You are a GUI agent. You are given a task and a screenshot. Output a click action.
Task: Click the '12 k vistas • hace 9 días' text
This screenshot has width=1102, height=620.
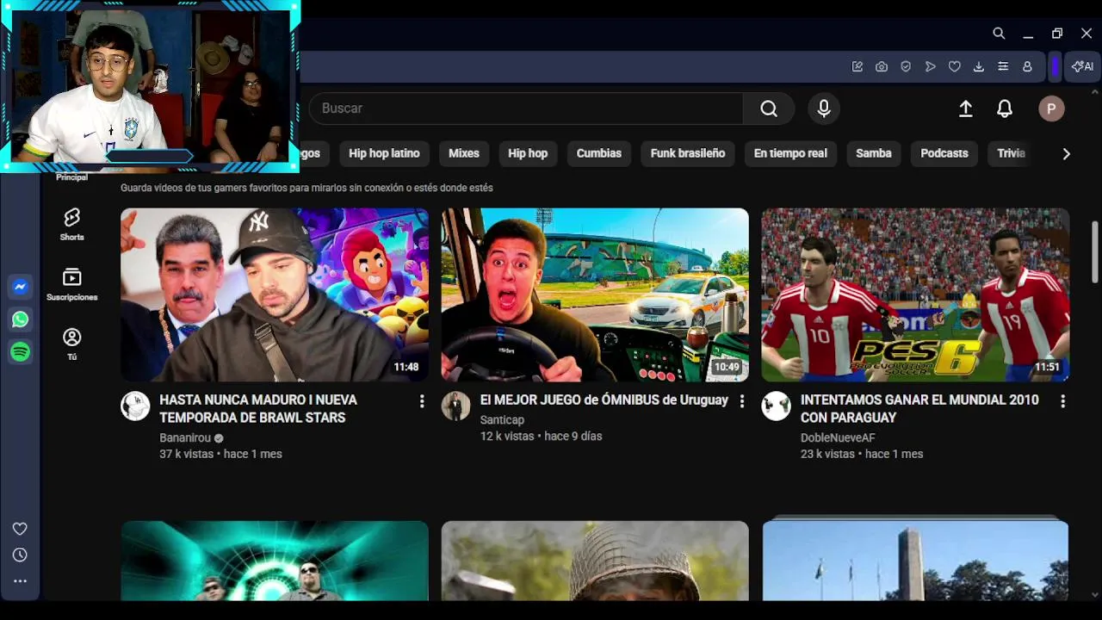coord(541,437)
